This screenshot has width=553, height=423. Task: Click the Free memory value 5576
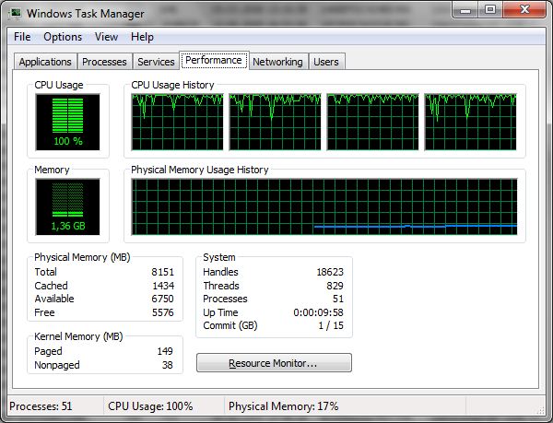tap(163, 312)
